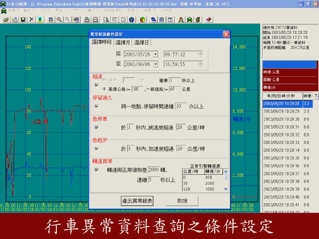The height and width of the screenshot is (239, 319).
Task: Click the 停留時間連續 minutes field 10
Action: [x=181, y=106]
